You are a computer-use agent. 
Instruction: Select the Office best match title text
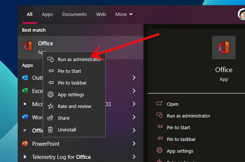(45, 43)
